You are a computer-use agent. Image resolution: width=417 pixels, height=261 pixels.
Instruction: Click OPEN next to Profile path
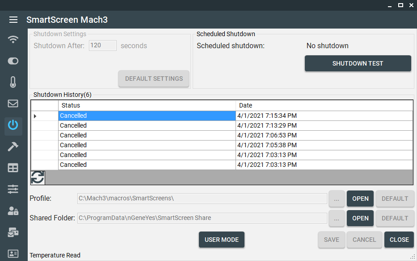tap(360, 199)
